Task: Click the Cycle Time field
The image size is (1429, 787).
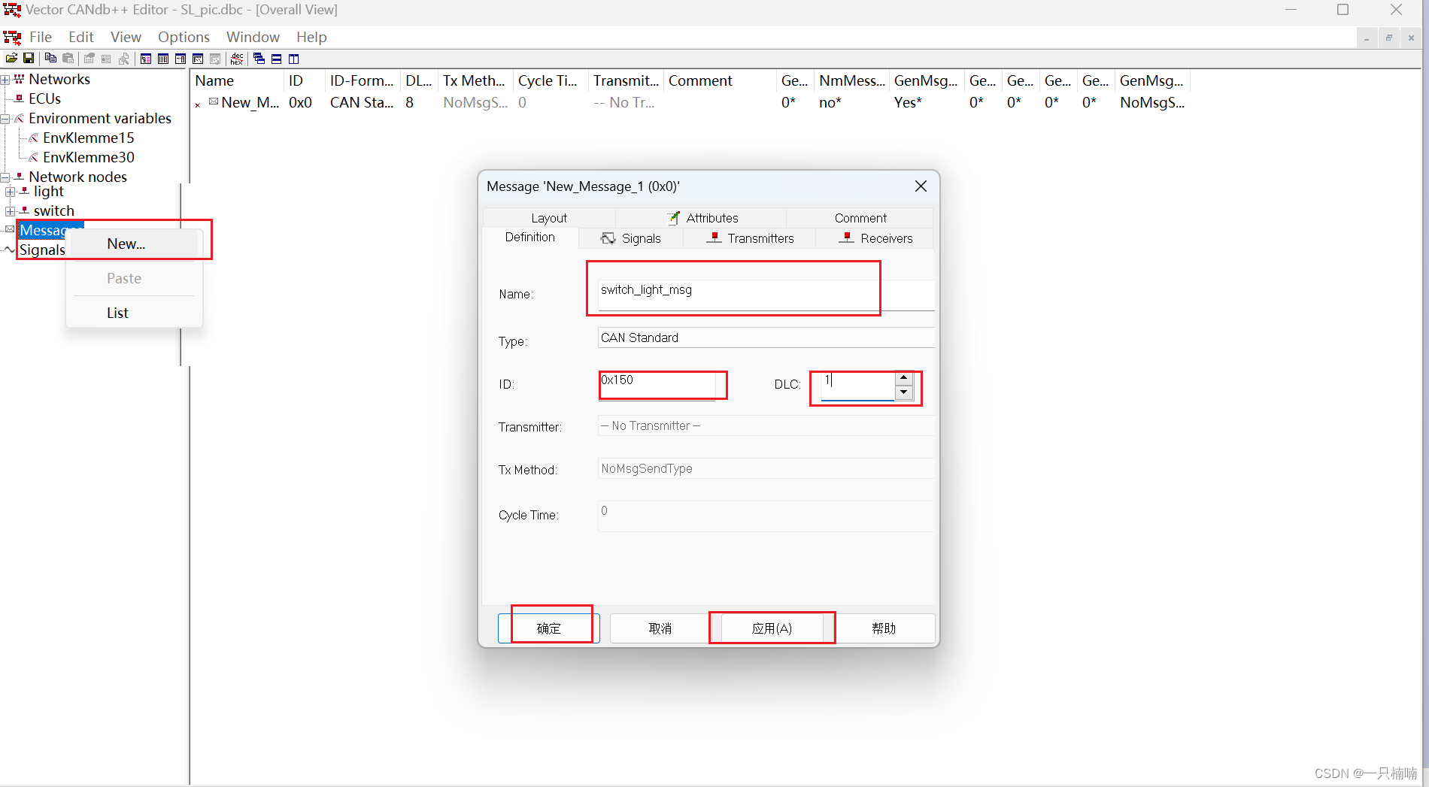Action: coord(766,516)
